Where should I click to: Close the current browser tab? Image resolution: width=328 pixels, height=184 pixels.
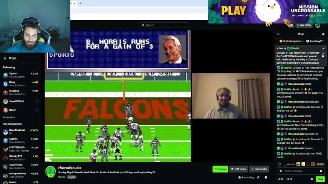pyautogui.click(x=75, y=3)
